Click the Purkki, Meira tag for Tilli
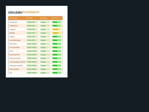Viewport: 149px width, 112px height. (x=32, y=73)
